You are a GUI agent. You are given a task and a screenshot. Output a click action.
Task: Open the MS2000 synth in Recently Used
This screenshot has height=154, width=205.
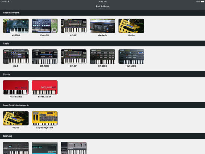click(16, 26)
